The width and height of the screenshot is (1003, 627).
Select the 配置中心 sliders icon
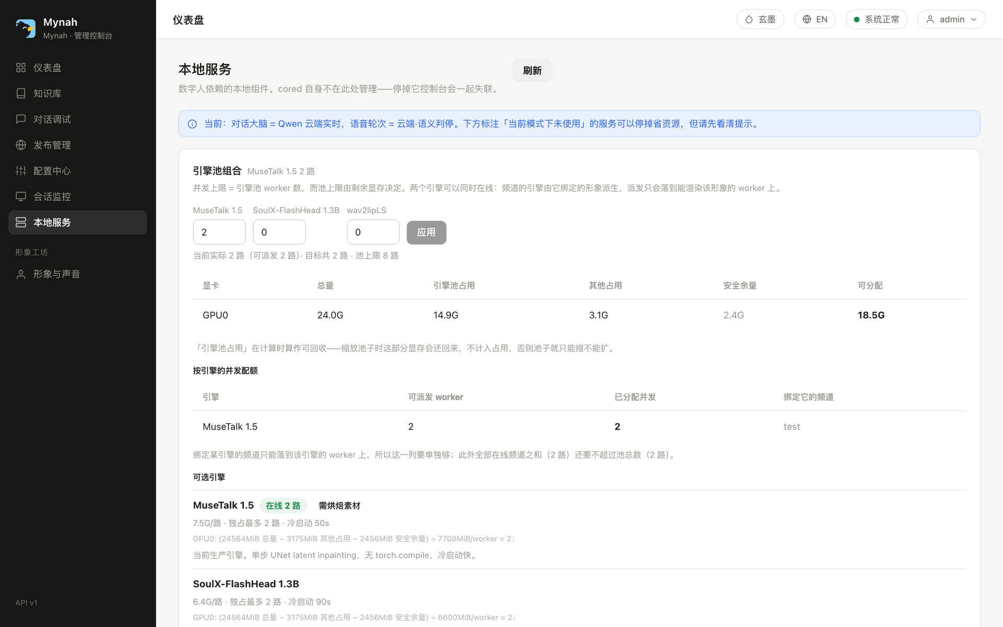coord(21,171)
